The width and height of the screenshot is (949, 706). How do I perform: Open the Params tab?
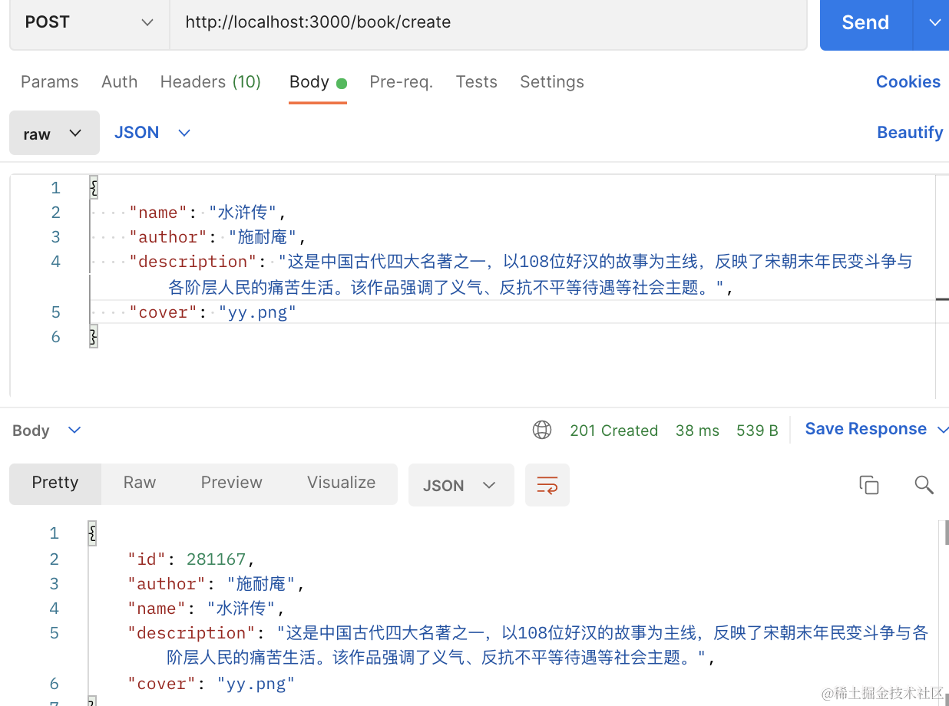[x=49, y=82]
